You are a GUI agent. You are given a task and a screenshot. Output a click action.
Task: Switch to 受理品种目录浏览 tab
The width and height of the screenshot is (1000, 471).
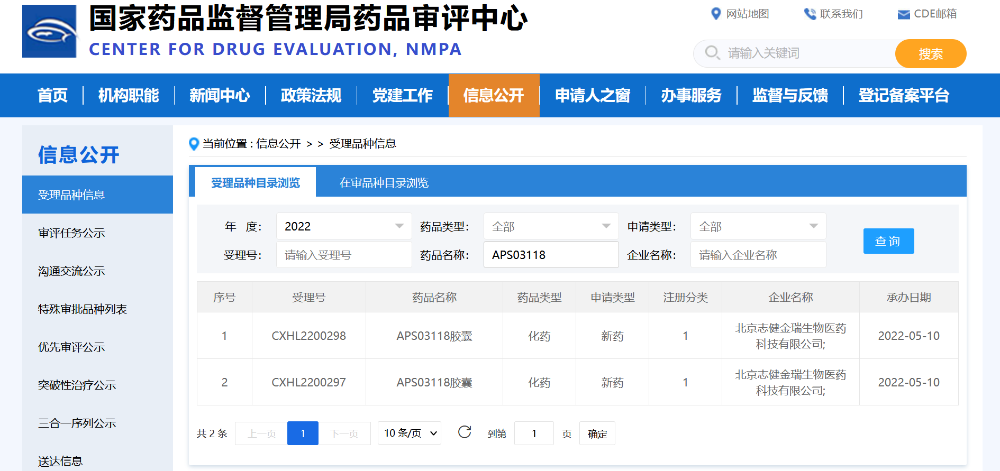click(x=256, y=182)
